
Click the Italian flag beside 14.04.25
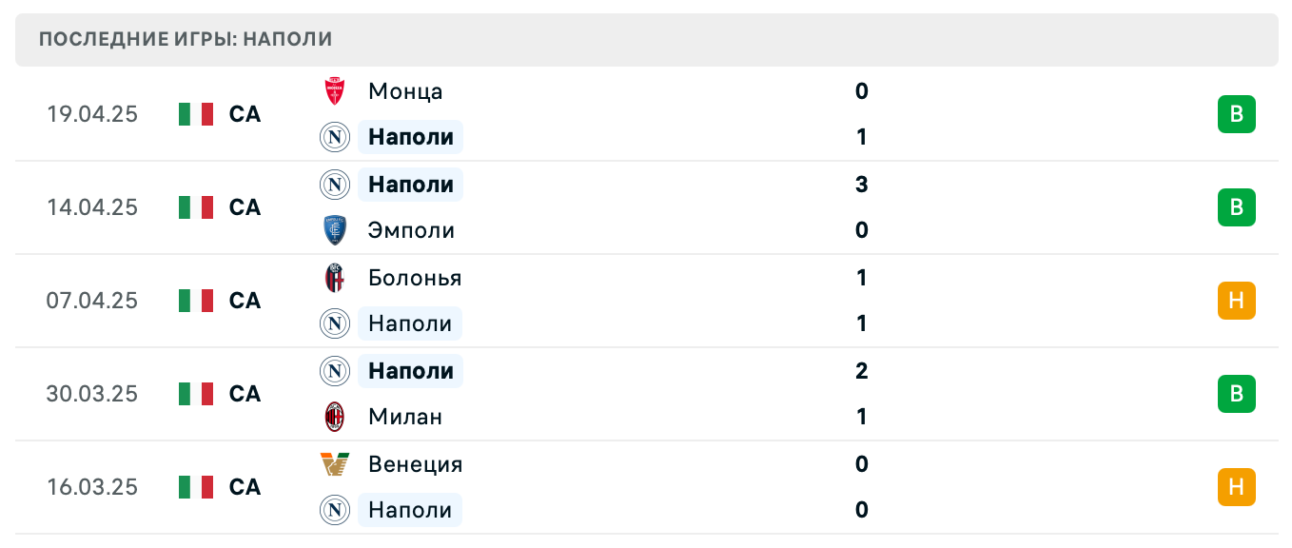(x=196, y=207)
